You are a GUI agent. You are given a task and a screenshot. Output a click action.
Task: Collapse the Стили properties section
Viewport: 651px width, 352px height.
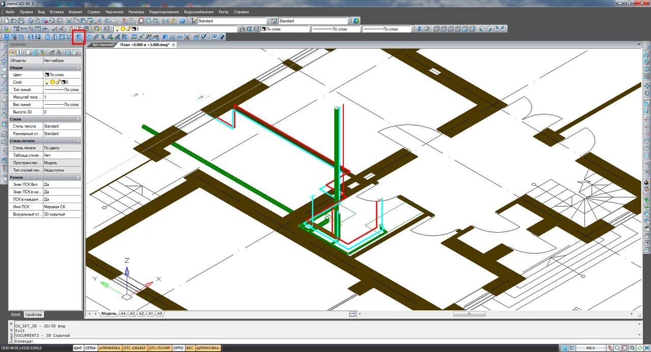(x=78, y=119)
